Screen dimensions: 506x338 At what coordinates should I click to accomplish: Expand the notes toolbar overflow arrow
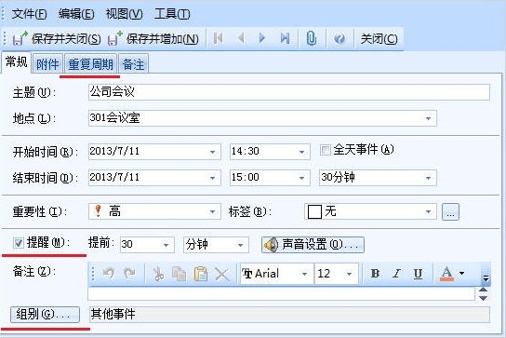[486, 277]
